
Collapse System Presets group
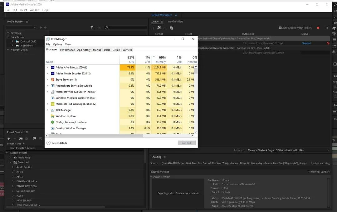[7, 153]
